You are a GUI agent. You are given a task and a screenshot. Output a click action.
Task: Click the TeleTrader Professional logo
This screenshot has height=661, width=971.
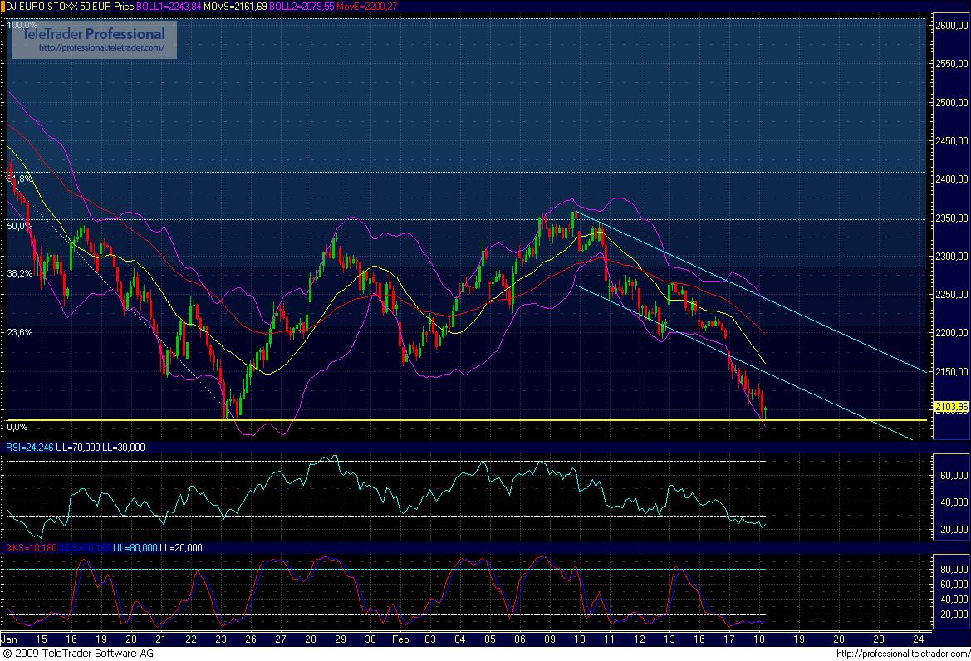(x=93, y=35)
